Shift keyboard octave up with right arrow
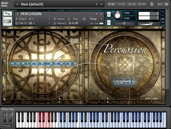 point(13,126)
